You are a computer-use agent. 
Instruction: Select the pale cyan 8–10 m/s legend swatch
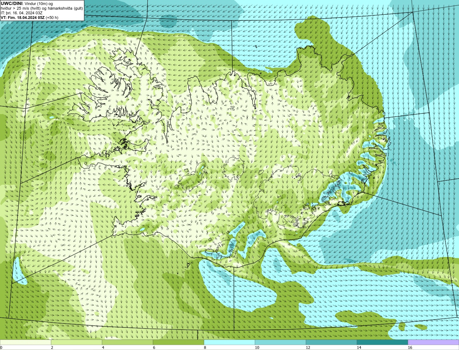[x=229, y=342]
